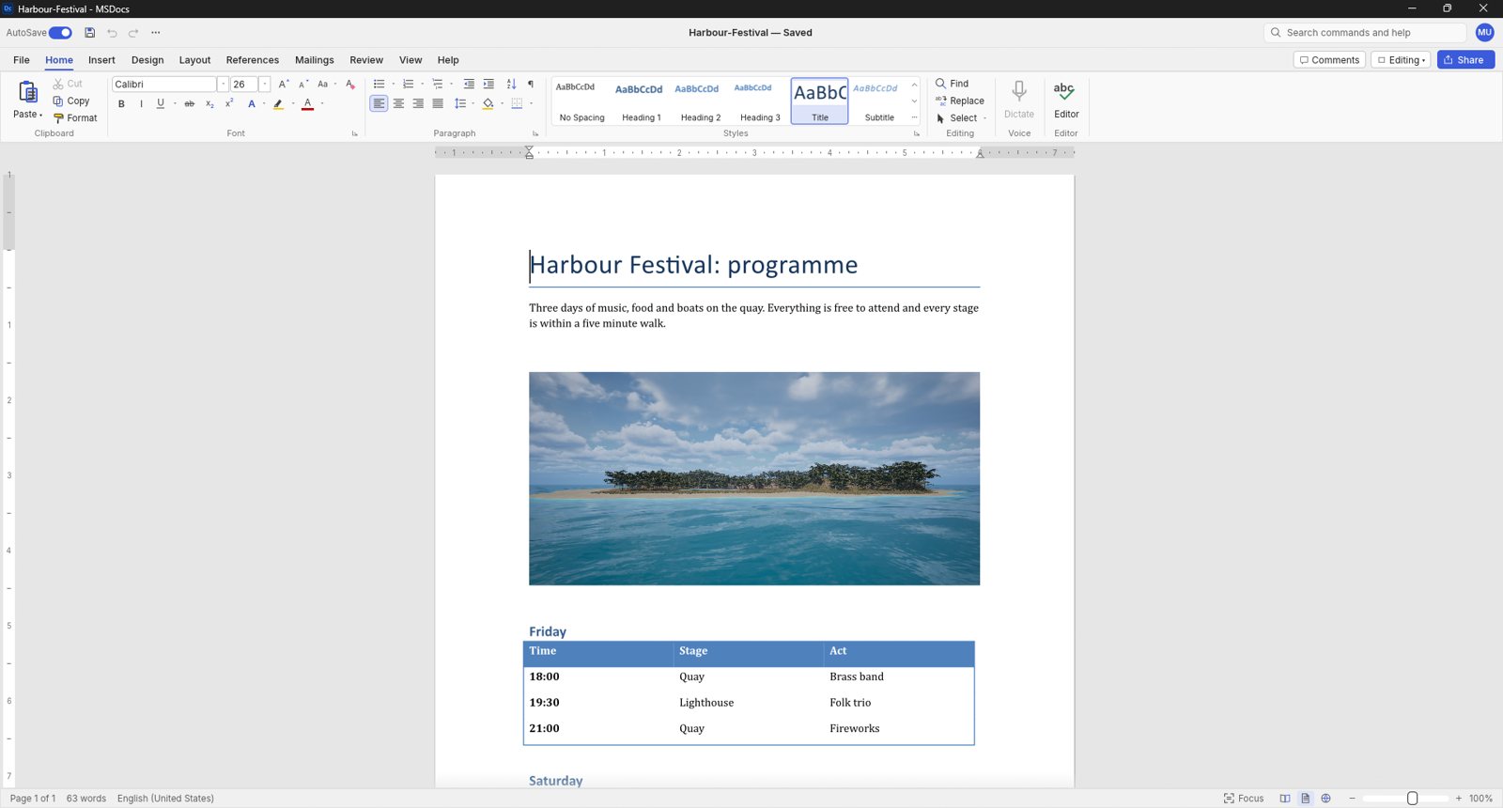Turn off the AutoSave switch
This screenshot has width=1503, height=808.
coord(60,33)
